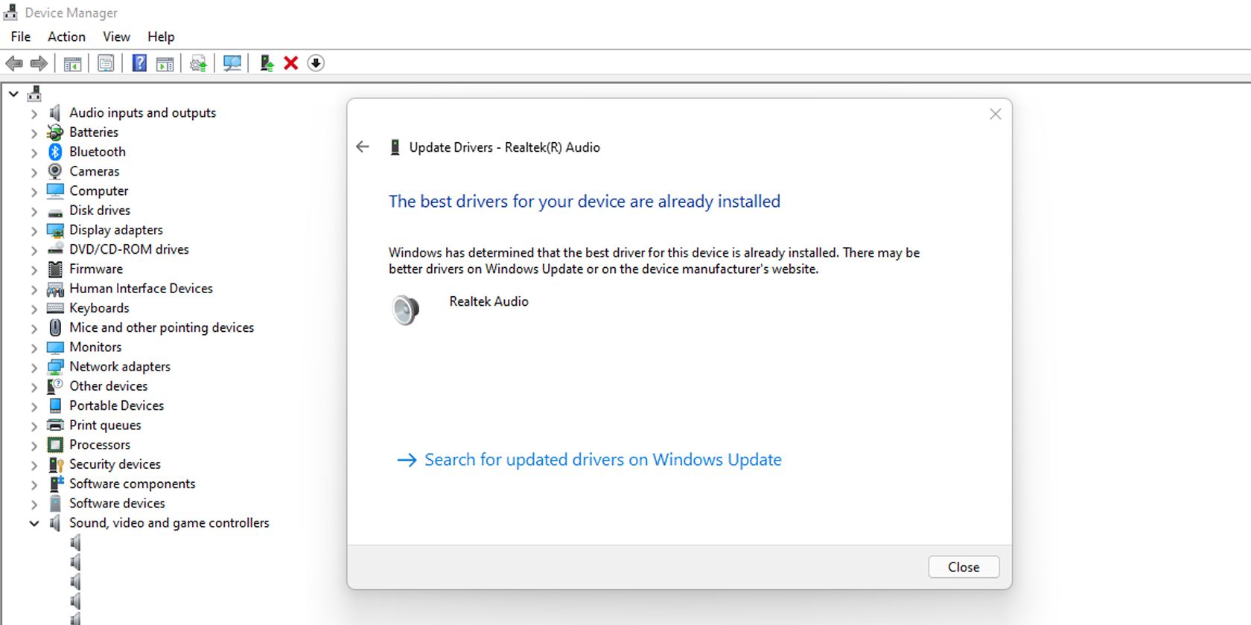
Task: Click the gear icon with green arrow
Action: coord(198,63)
